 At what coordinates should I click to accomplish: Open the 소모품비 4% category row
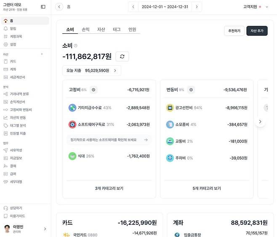207,124
